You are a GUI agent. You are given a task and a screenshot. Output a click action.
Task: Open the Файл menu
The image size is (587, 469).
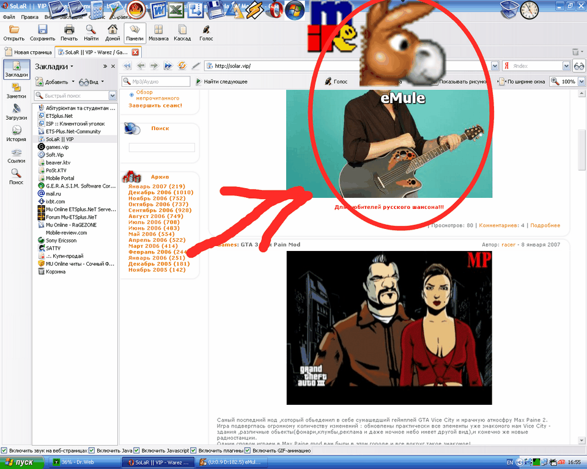(9, 17)
